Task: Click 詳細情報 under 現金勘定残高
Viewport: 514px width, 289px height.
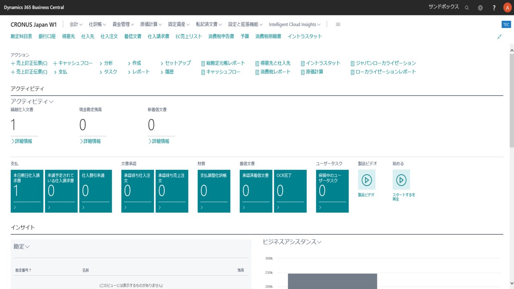Action: tap(90, 141)
